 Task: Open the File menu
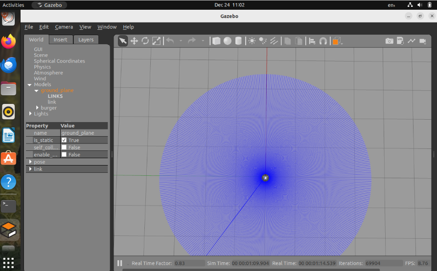coord(29,27)
